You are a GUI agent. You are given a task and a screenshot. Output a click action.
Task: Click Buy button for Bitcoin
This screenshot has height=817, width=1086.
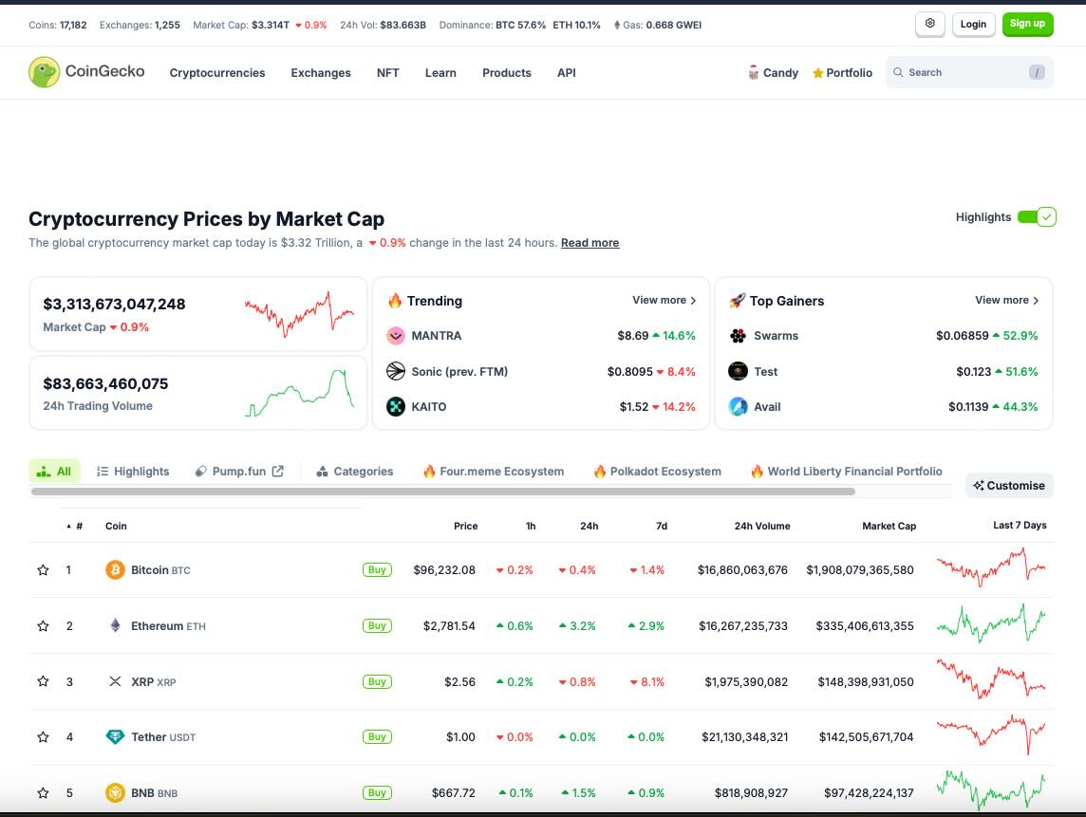pyautogui.click(x=377, y=570)
